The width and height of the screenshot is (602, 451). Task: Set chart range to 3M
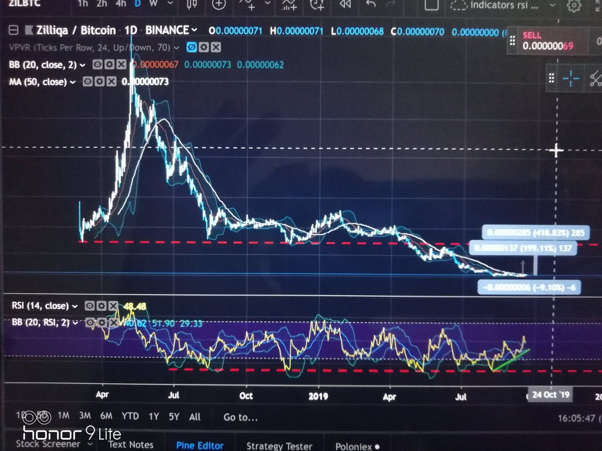[x=85, y=416]
